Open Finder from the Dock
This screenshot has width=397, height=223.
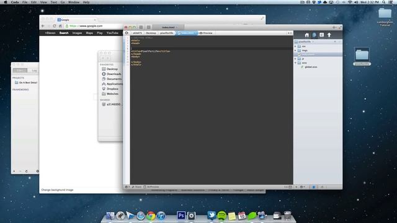click(110, 216)
